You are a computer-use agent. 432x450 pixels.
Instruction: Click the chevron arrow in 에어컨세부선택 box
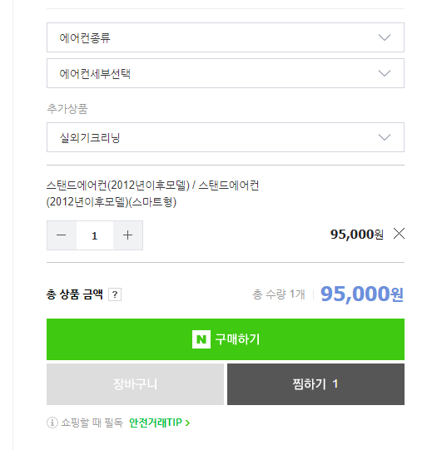coord(385,73)
